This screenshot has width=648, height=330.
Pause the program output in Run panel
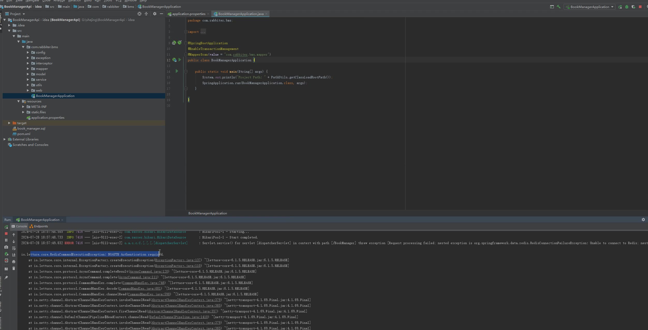click(x=6, y=240)
